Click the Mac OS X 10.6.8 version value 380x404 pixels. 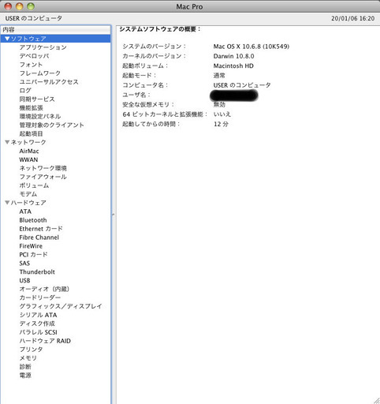point(251,47)
